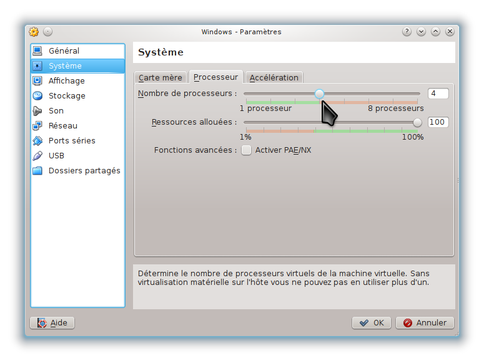Enable the Activer PAE/NX checkbox

[246, 150]
